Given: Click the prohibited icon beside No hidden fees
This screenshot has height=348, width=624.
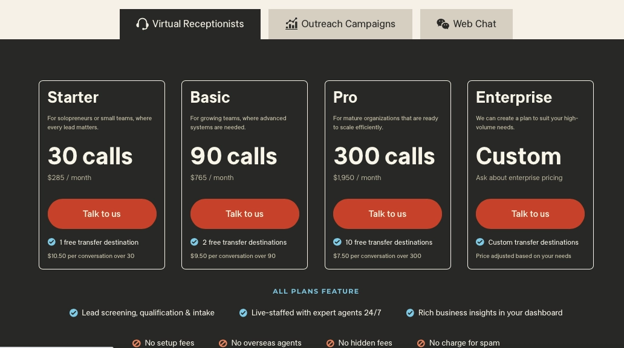Looking at the screenshot, I should (x=330, y=343).
